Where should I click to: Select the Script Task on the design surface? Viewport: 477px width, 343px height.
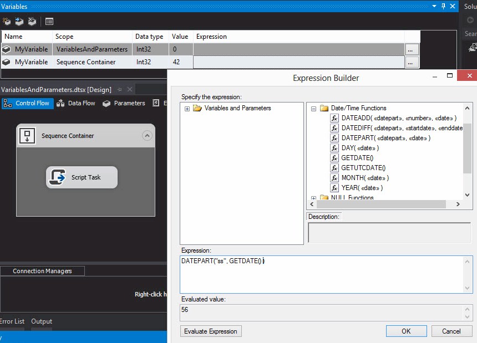(x=82, y=177)
